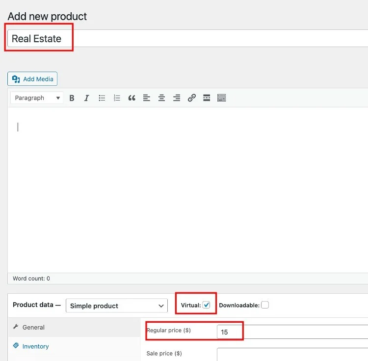The width and height of the screenshot is (368, 361).
Task: Open the Paragraph format dropdown
Action: [x=37, y=98]
